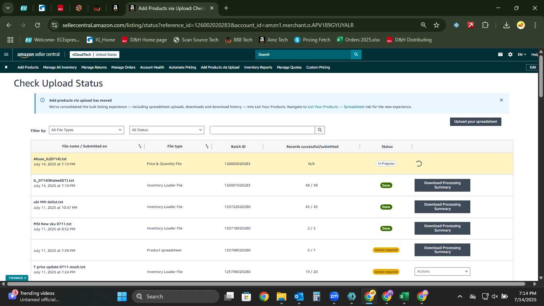Open the EN language dropdown
The image size is (544, 306).
point(522,55)
